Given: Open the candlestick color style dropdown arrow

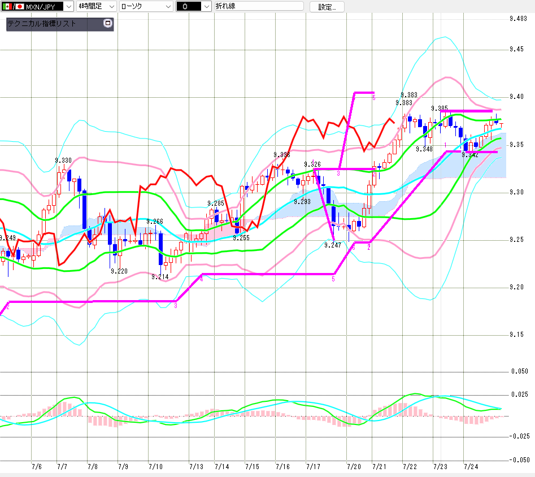Looking at the screenshot, I should (206, 6).
